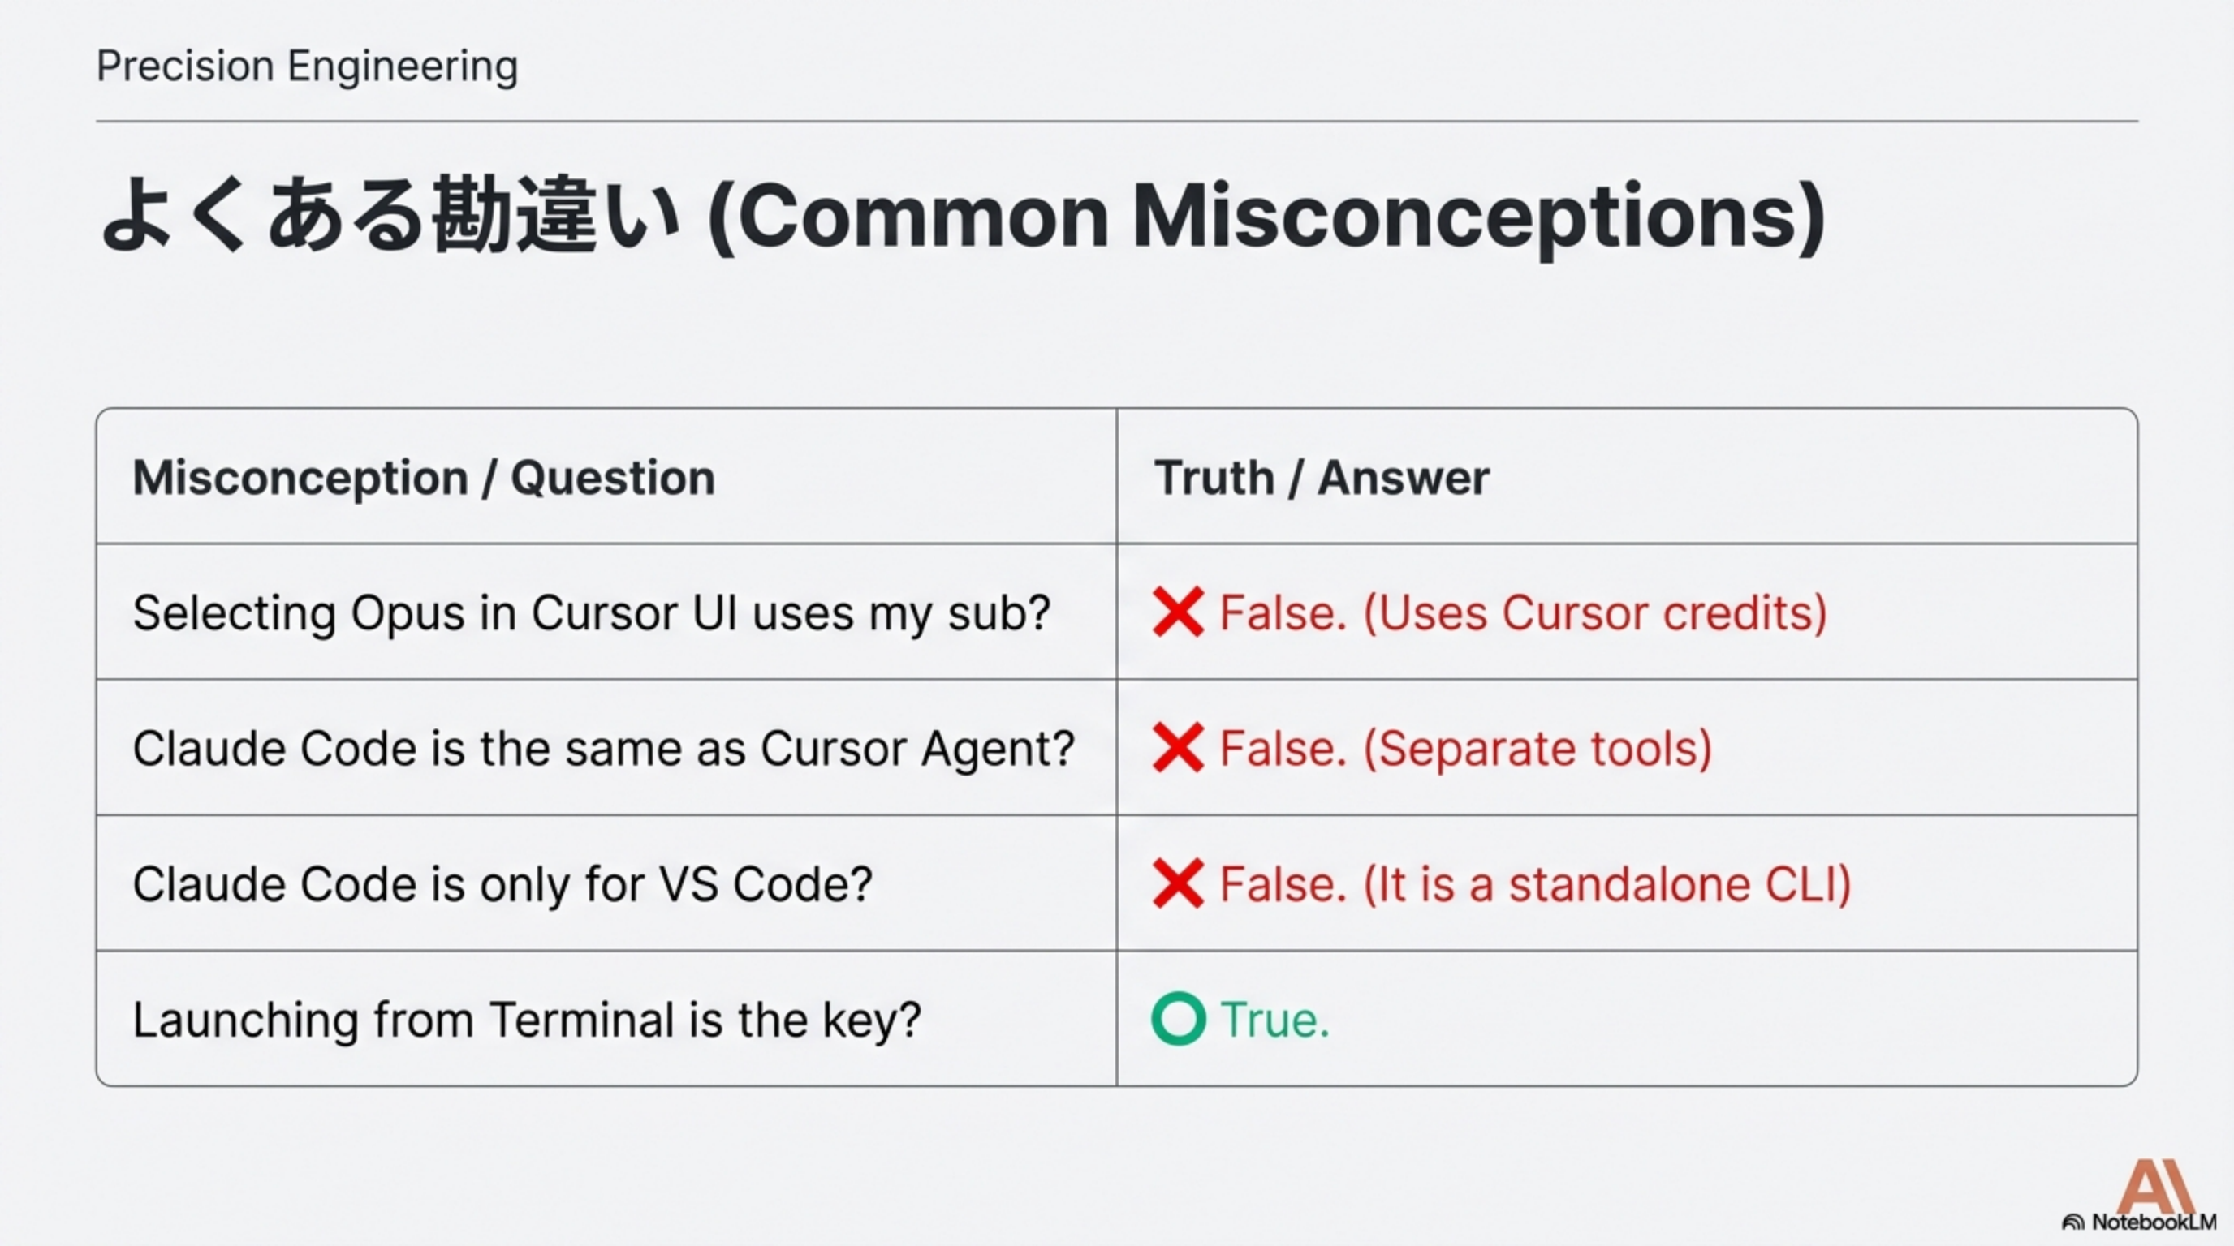
Task: Click the "Misconception / Question" column header
Action: [x=423, y=478]
